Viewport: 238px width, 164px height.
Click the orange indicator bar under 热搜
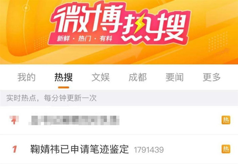(x=64, y=87)
